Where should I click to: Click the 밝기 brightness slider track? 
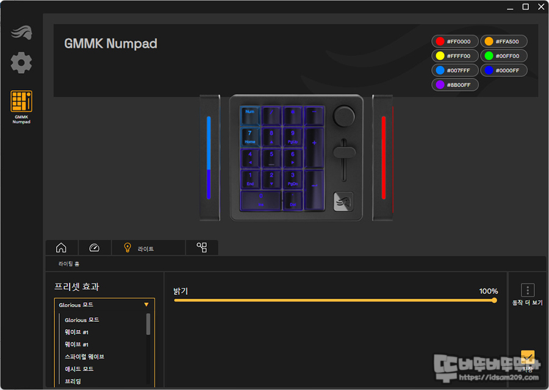pos(334,300)
